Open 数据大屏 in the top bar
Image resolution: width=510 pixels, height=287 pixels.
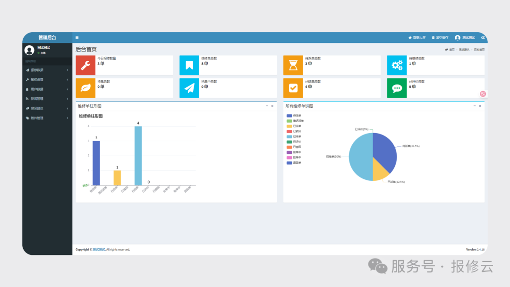417,38
